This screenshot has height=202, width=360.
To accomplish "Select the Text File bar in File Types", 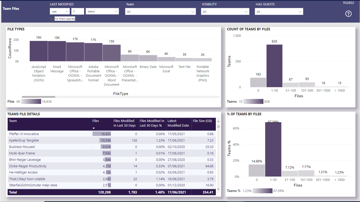I will [x=185, y=59].
